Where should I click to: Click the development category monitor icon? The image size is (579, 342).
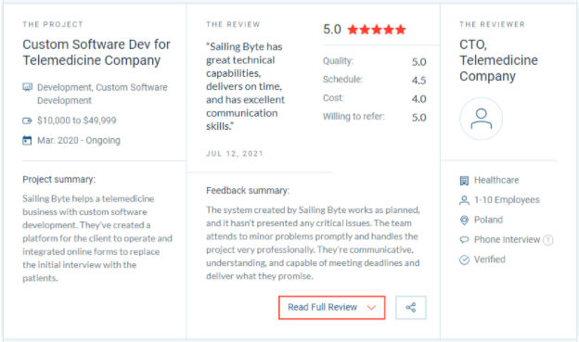click(x=27, y=87)
